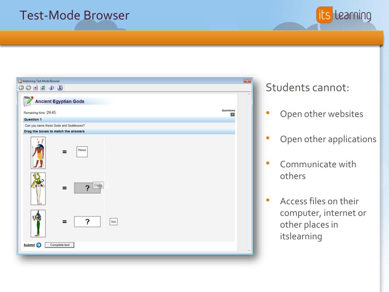Select question number 1 box

pyautogui.click(x=232, y=114)
